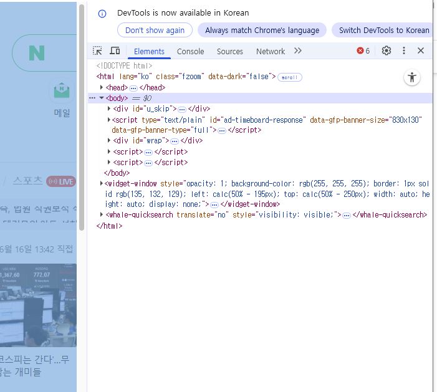Viewport: 437px width, 392px height.
Task: Click the 스포츠 tab on the webpage
Action: pos(28,181)
